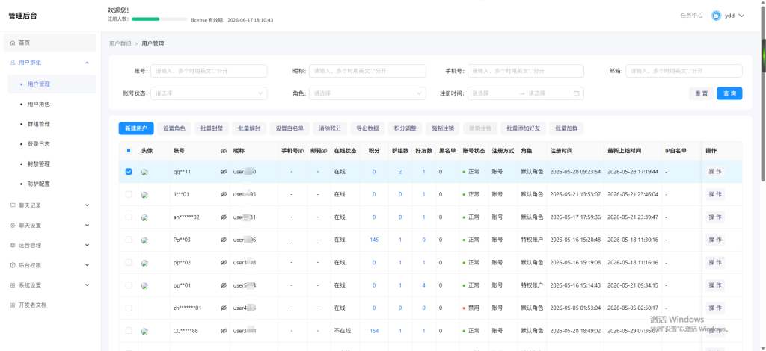Reveal account of qq**11 via eye icon
Viewport: 766px width, 351px height.
point(224,172)
